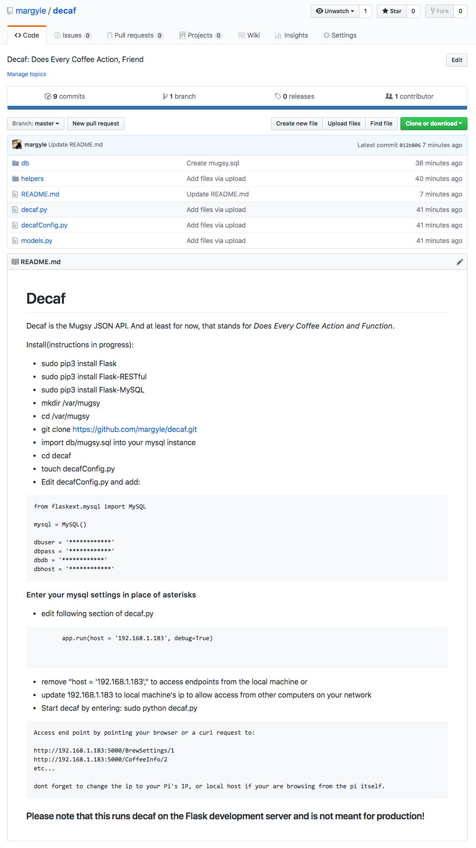Click the tag icon beside 0 releases
Image resolution: width=476 pixels, height=848 pixels.
278,96
